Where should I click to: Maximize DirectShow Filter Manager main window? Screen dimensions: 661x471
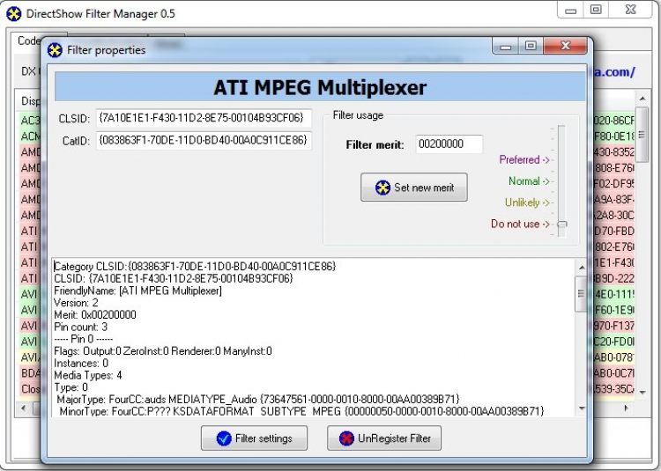click(x=596, y=10)
